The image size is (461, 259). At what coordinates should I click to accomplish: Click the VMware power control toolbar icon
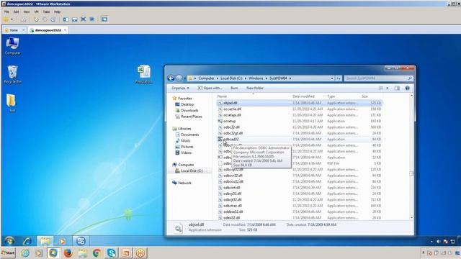coord(6,19)
